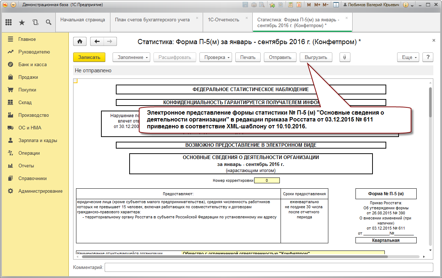Screen dimensions: 442x278
Task: Click the Выгрузить button
Action: click(x=316, y=57)
